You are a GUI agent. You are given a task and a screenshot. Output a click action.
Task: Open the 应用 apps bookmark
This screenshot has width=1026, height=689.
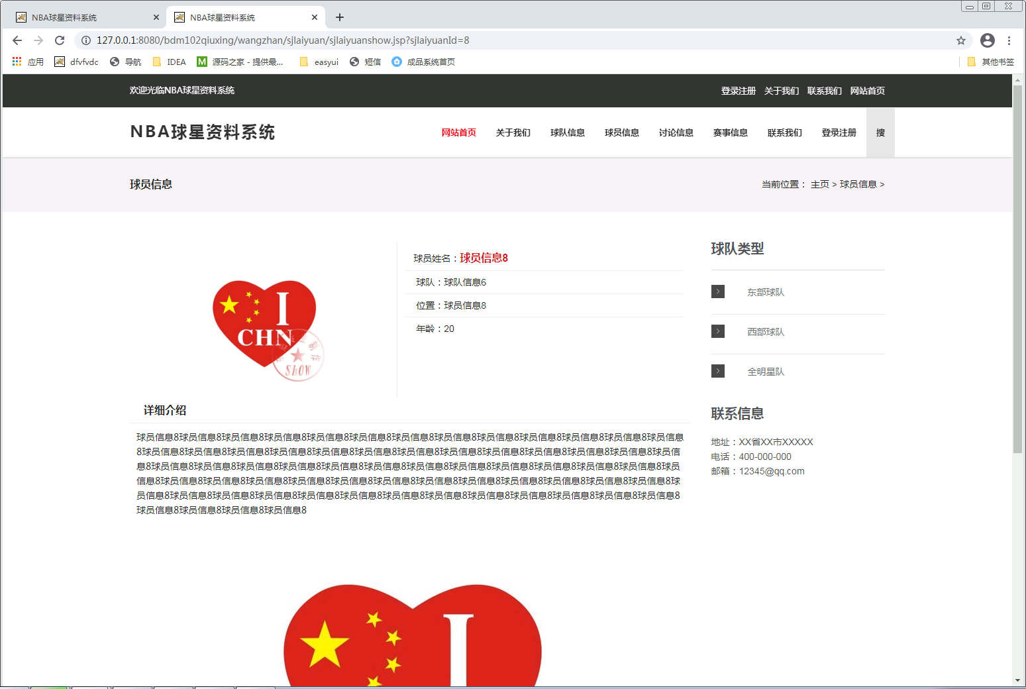coord(28,62)
